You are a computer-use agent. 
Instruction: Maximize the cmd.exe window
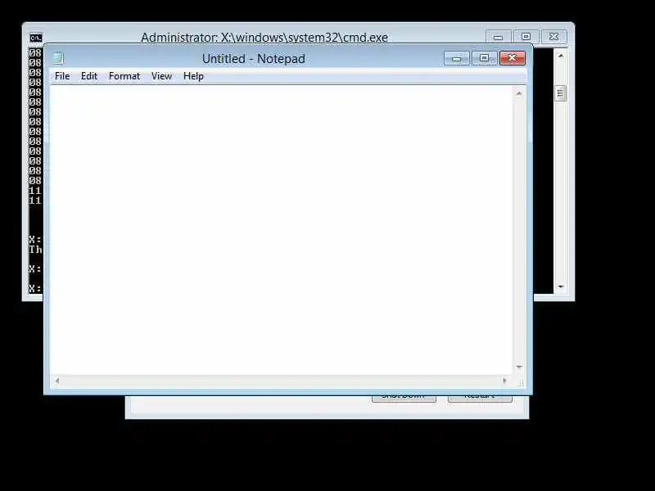coord(526,37)
